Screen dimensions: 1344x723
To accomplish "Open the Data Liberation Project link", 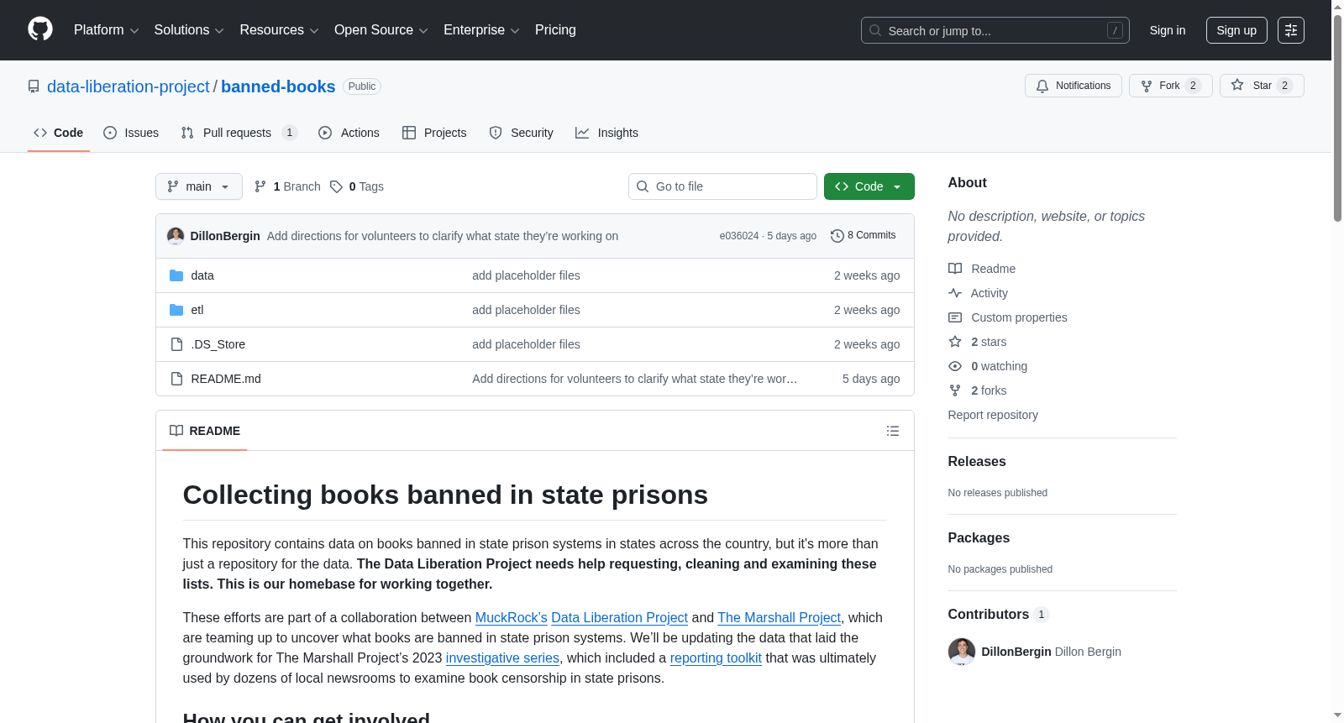I will point(619,618).
